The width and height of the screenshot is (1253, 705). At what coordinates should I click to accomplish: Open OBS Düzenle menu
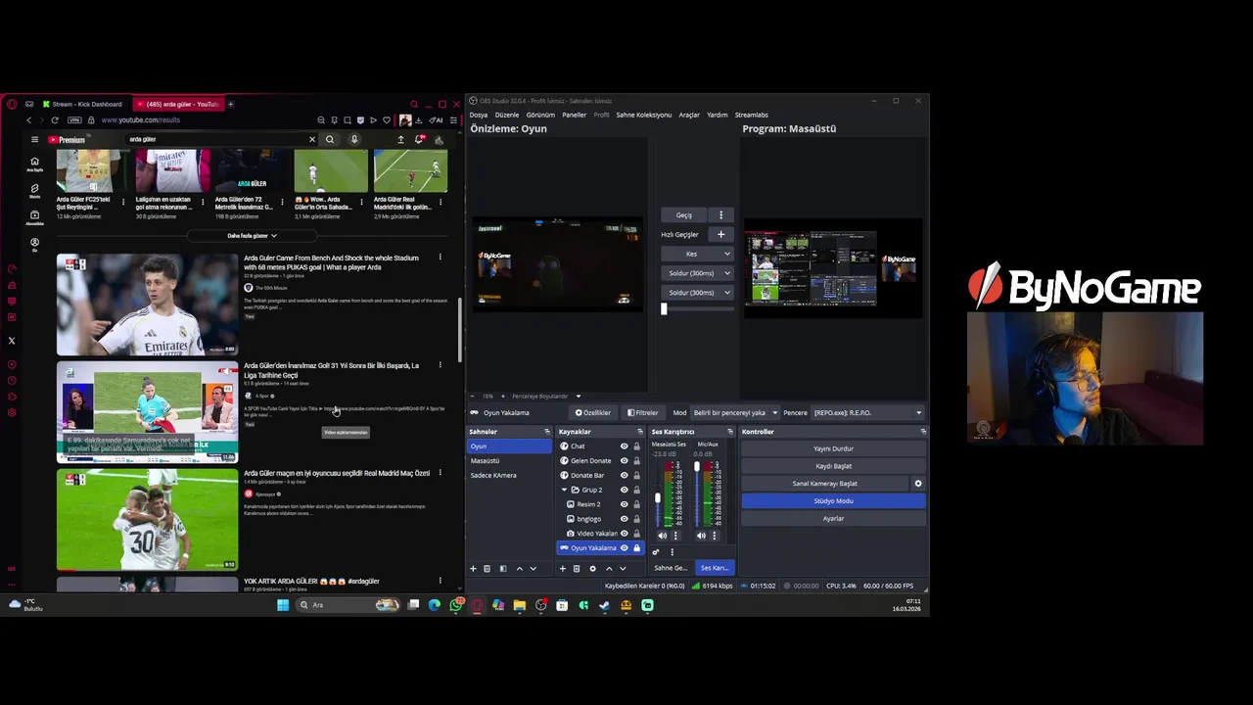tap(507, 115)
